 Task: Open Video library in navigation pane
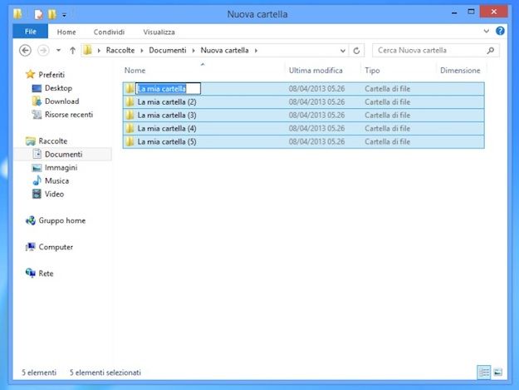point(54,195)
